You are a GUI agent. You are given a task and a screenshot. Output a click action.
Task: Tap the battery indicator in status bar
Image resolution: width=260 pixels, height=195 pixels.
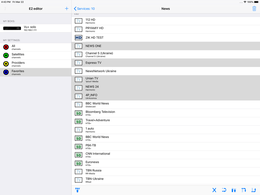pos(256,2)
